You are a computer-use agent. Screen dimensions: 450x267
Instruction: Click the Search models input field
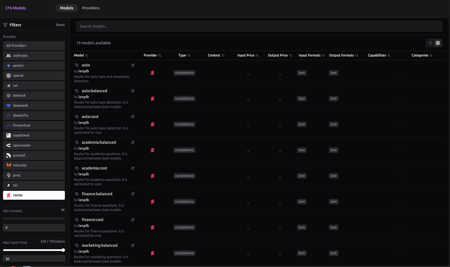(259, 26)
